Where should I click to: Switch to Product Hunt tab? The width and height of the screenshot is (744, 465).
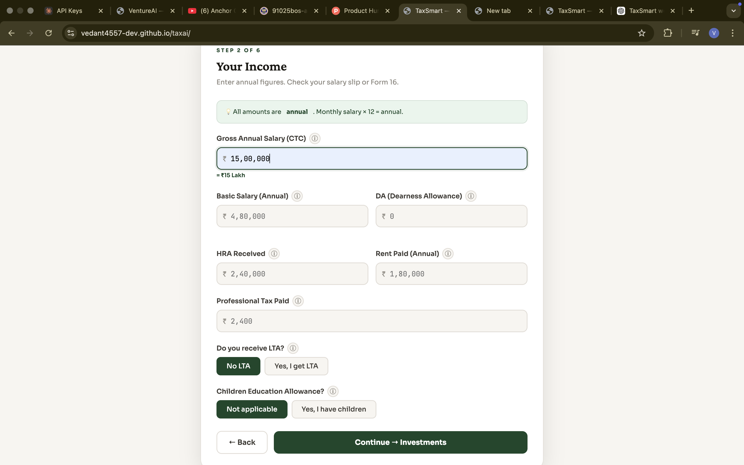(x=361, y=11)
